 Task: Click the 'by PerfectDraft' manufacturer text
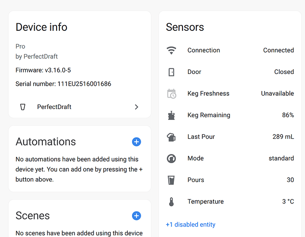tap(37, 56)
